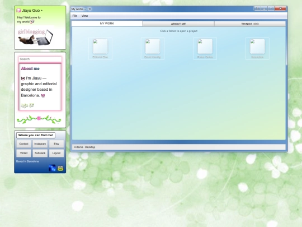Click the Etsy button
This screenshot has width=302, height=227.
click(x=56, y=144)
